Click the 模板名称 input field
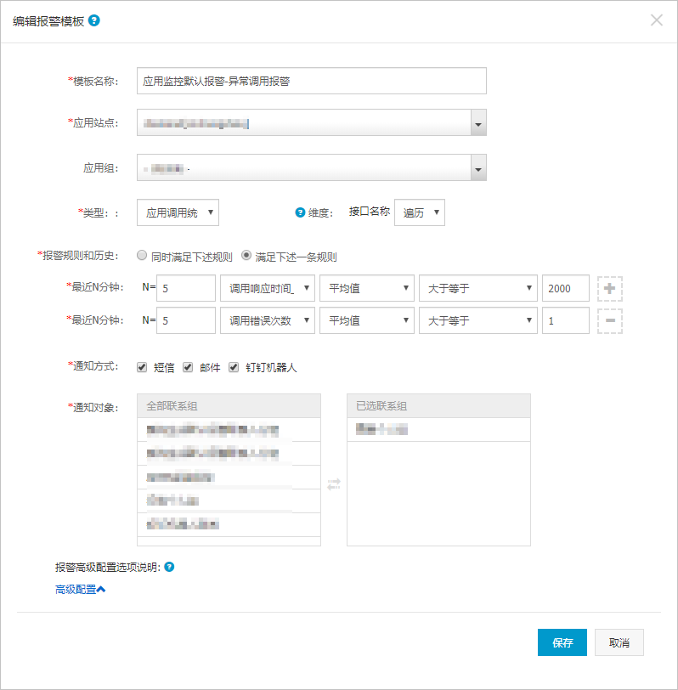The width and height of the screenshot is (678, 690). [x=312, y=81]
